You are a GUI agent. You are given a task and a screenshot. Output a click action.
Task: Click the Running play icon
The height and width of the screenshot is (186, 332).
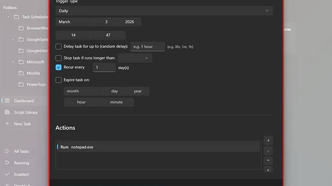(7, 162)
